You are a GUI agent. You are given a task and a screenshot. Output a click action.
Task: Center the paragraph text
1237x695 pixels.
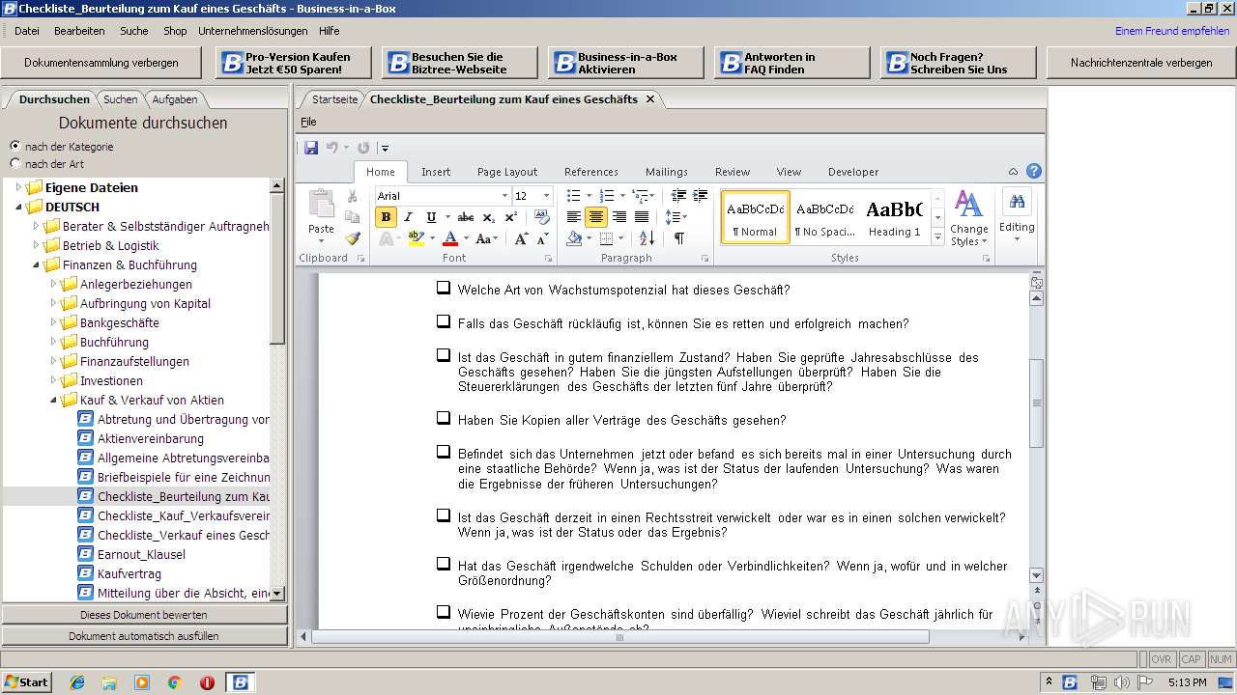coord(596,217)
